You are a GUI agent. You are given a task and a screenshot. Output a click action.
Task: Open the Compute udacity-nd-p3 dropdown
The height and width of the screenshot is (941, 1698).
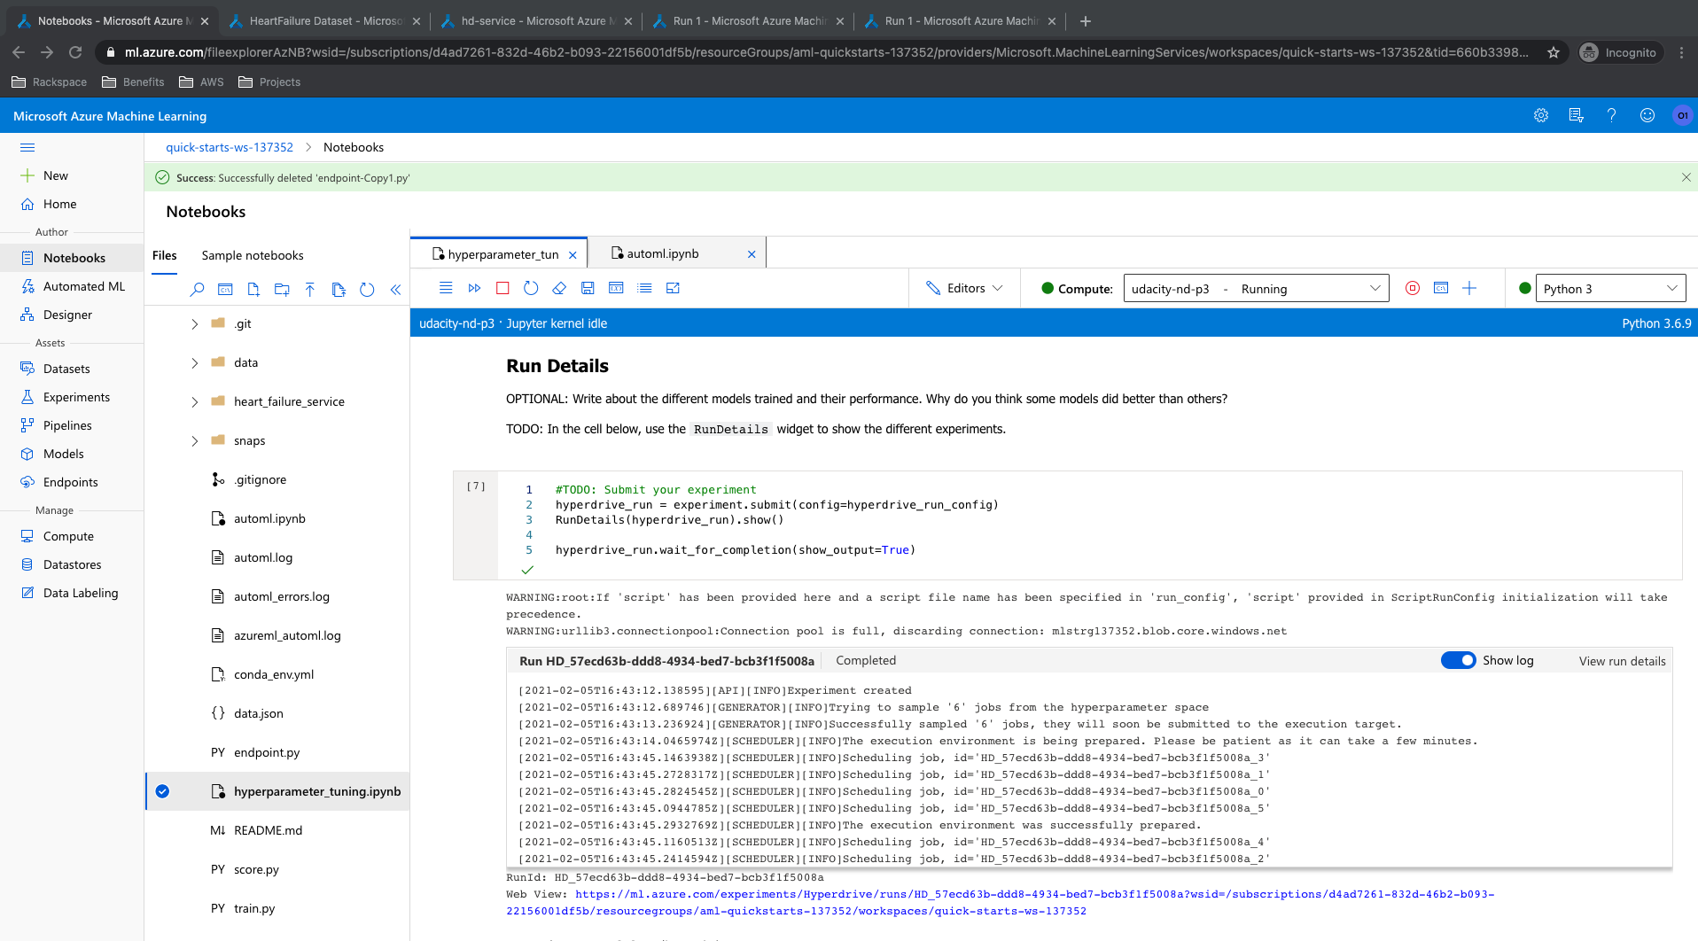pyautogui.click(x=1256, y=288)
